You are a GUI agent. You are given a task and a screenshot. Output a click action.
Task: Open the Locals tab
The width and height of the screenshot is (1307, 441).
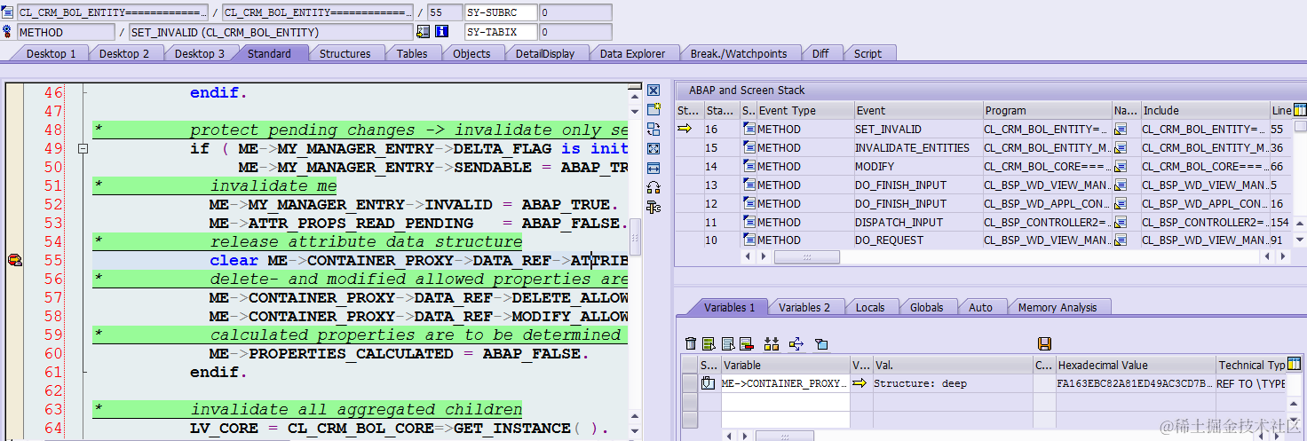870,307
